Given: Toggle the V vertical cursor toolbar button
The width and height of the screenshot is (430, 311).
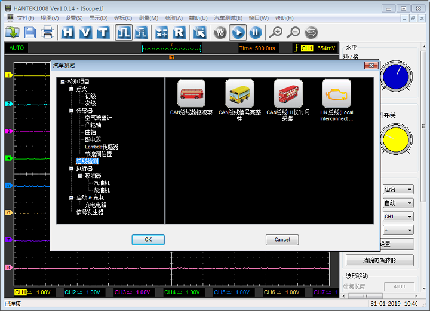Looking at the screenshot, I should point(85,32).
